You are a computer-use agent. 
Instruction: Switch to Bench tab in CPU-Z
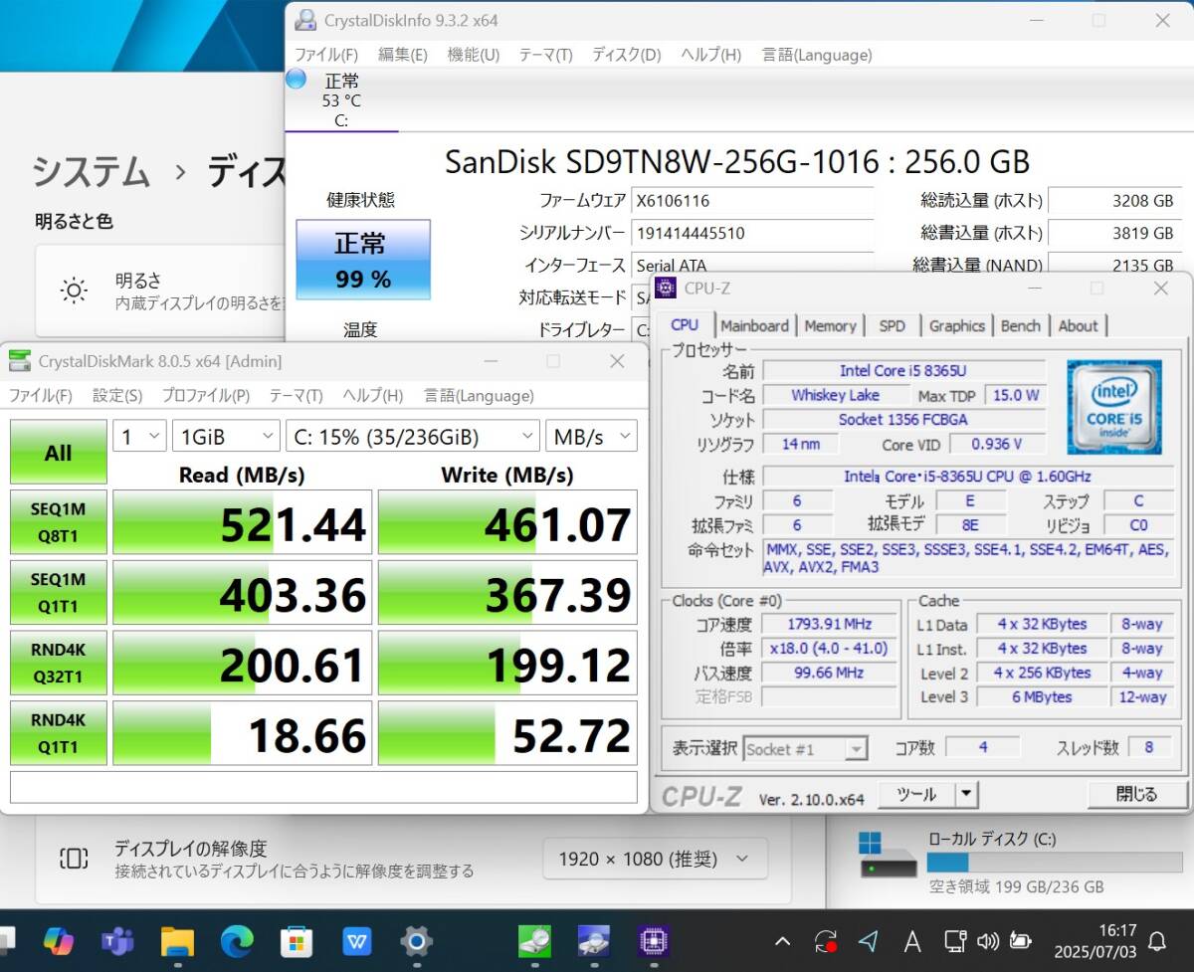(x=1020, y=325)
